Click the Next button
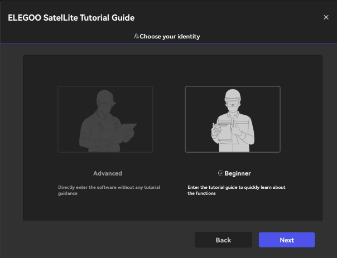 [287, 240]
